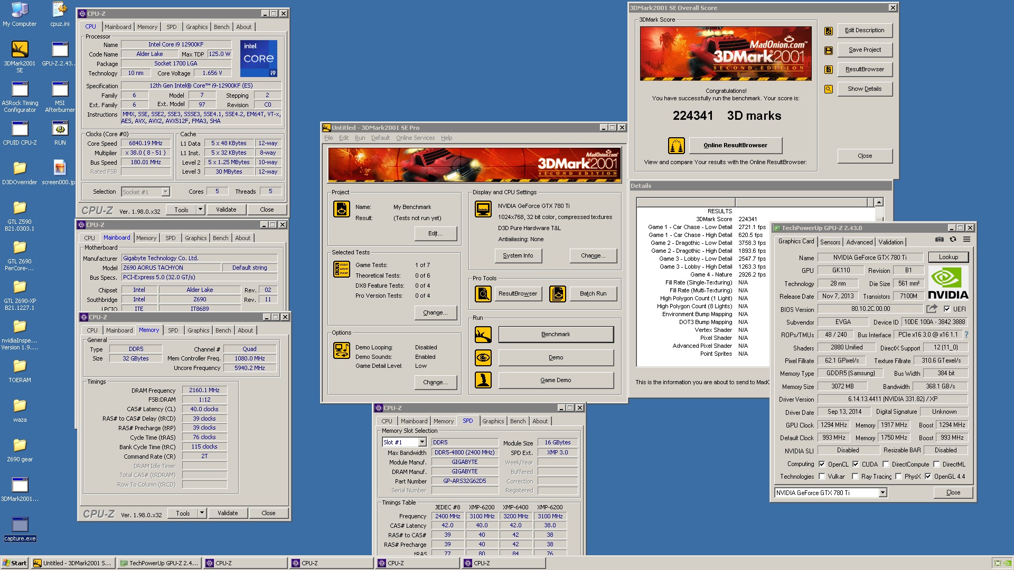The image size is (1014, 570).
Task: Open GPU-Z hamburger menu icon
Action: point(967,239)
